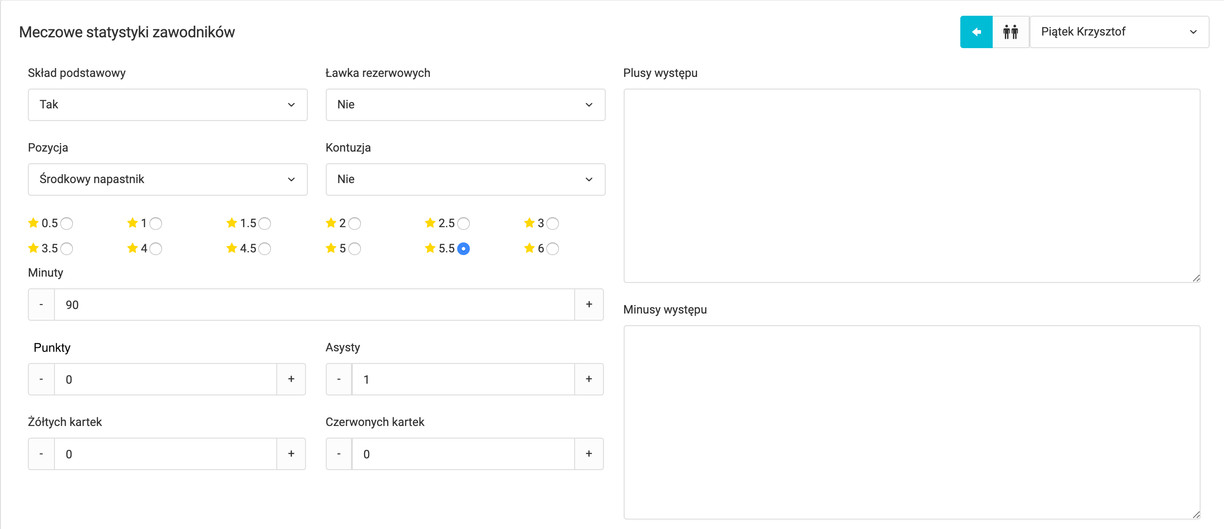Click the cyan back arrow button

click(976, 32)
